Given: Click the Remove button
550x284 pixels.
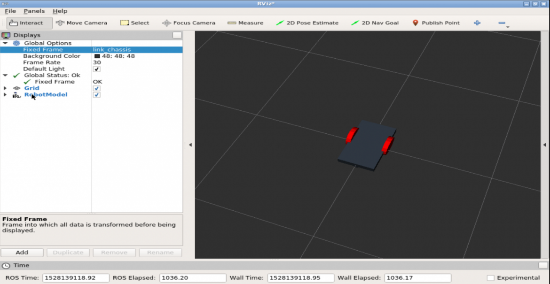Looking at the screenshot, I should tap(114, 253).
